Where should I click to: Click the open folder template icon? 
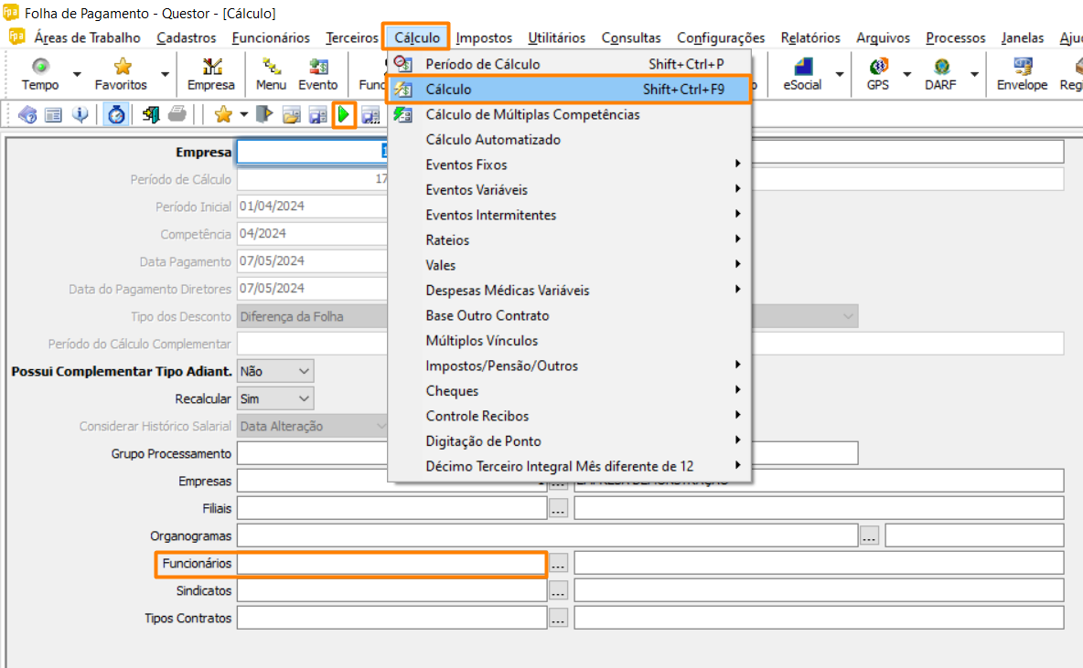coord(292,114)
